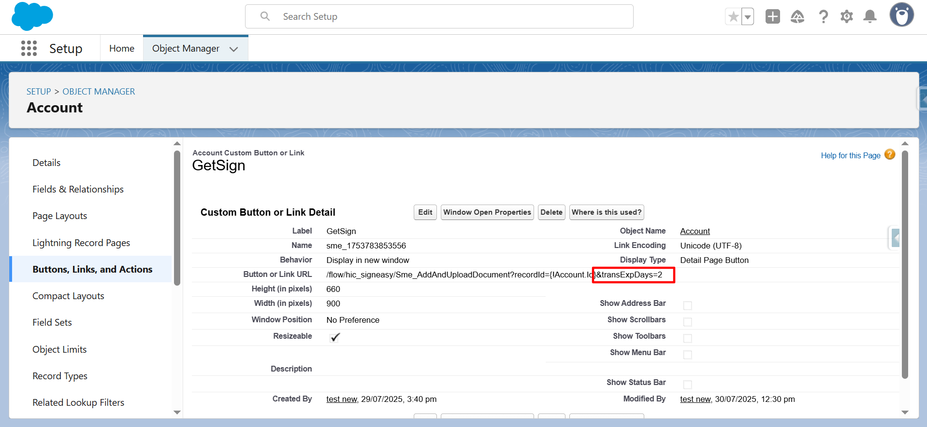Focus the Search Setup field
927x427 pixels.
439,16
